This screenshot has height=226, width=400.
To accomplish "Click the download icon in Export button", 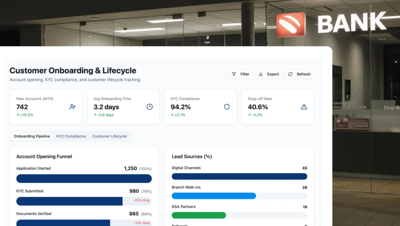I will [x=261, y=74].
